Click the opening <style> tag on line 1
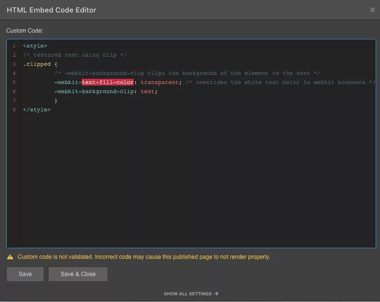The width and height of the screenshot is (380, 302). point(35,46)
